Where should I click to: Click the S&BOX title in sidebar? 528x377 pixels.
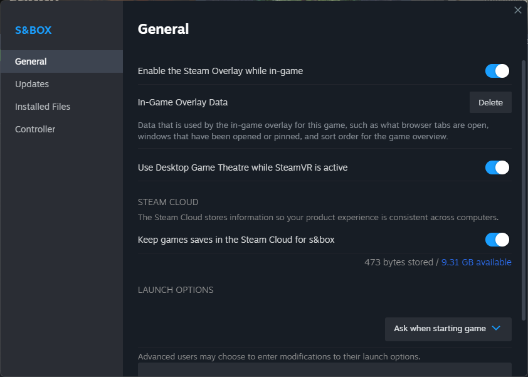[33, 30]
